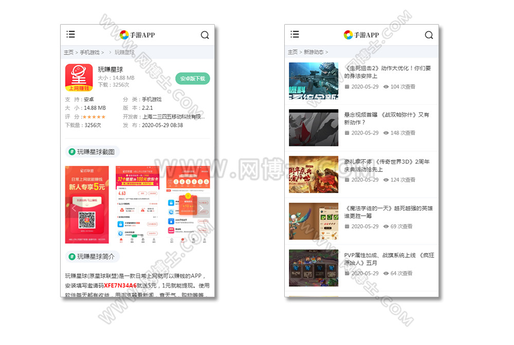Go to 主页 breadcrumb in the left screen

(x=68, y=52)
